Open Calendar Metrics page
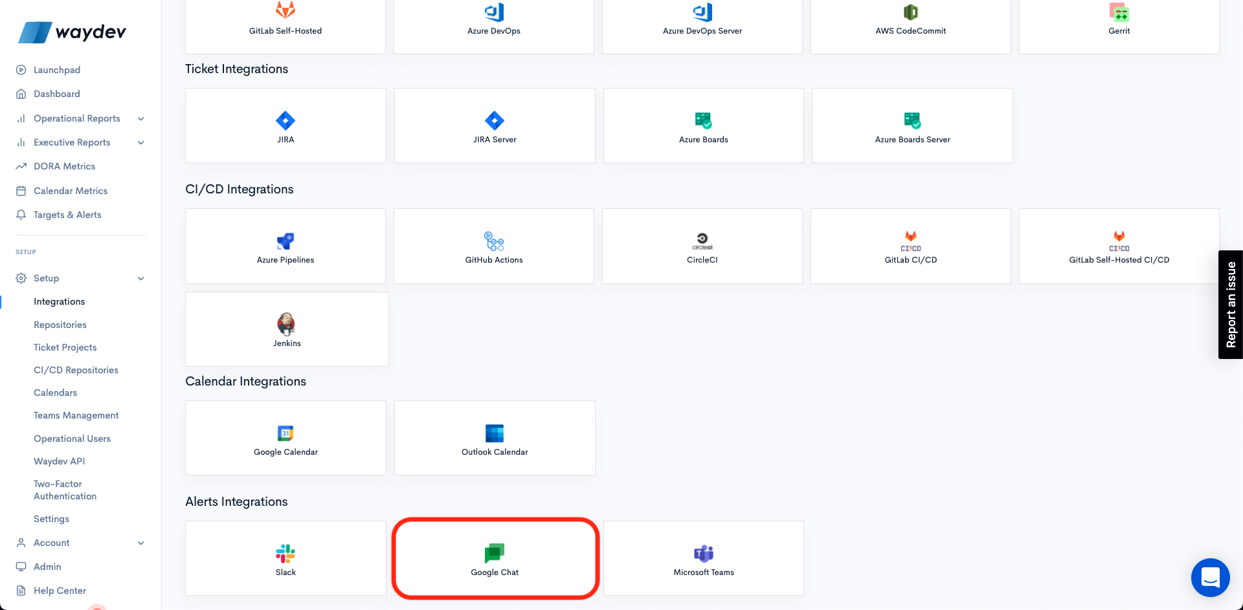The width and height of the screenshot is (1243, 610). (71, 191)
